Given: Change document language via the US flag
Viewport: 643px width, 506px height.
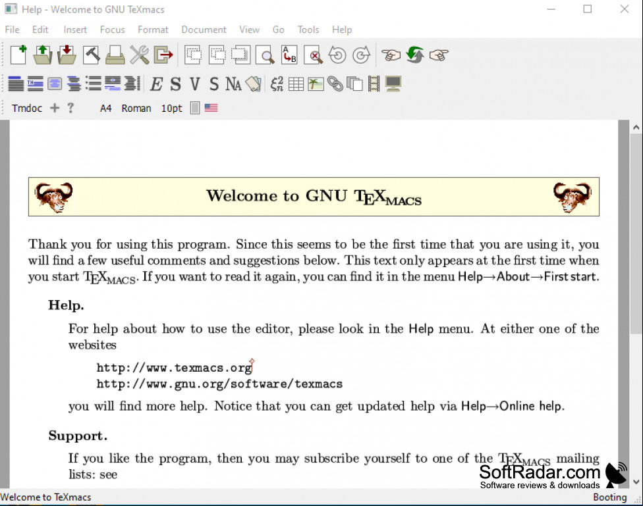Looking at the screenshot, I should click(x=211, y=108).
